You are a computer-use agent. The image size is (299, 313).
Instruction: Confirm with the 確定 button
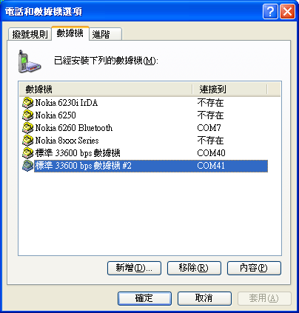tap(144, 298)
